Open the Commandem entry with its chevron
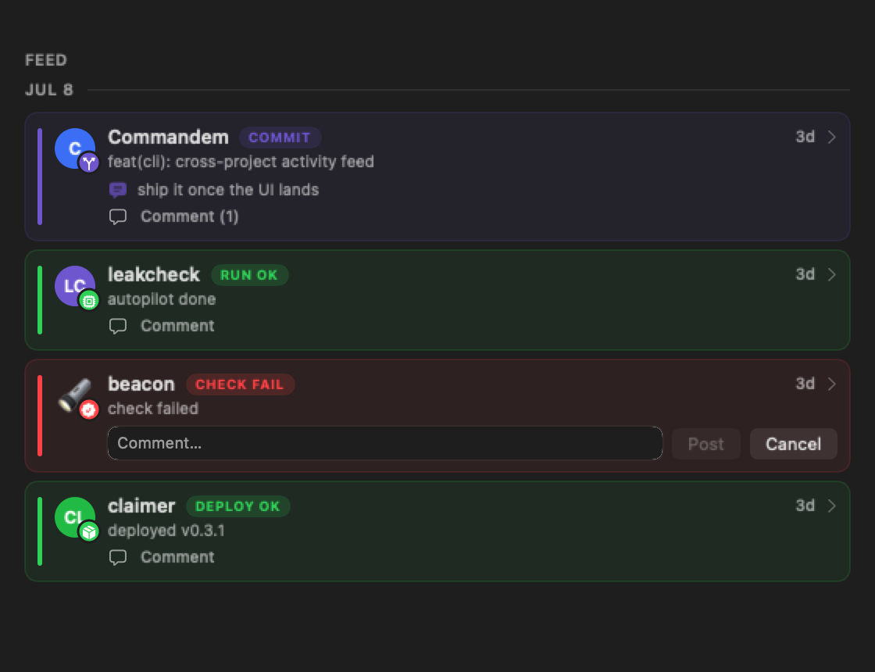The height and width of the screenshot is (672, 875). tap(831, 138)
